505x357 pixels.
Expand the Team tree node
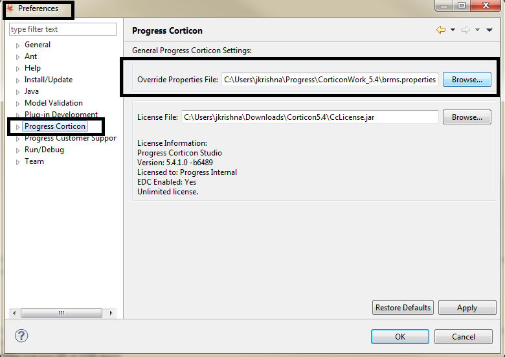click(x=17, y=162)
